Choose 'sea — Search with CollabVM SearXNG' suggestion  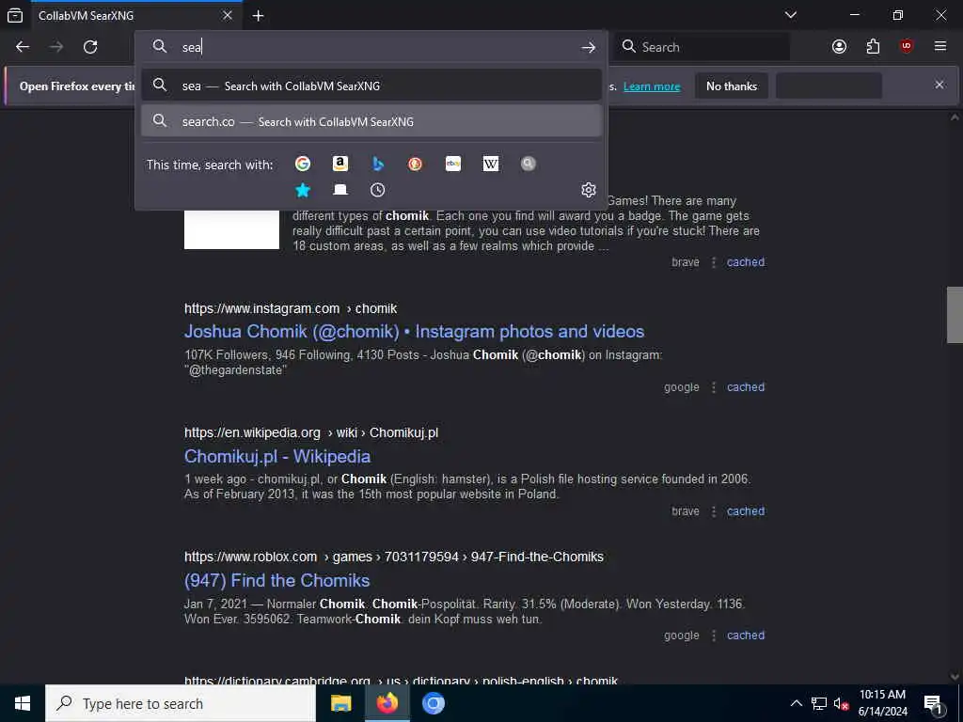(x=371, y=86)
